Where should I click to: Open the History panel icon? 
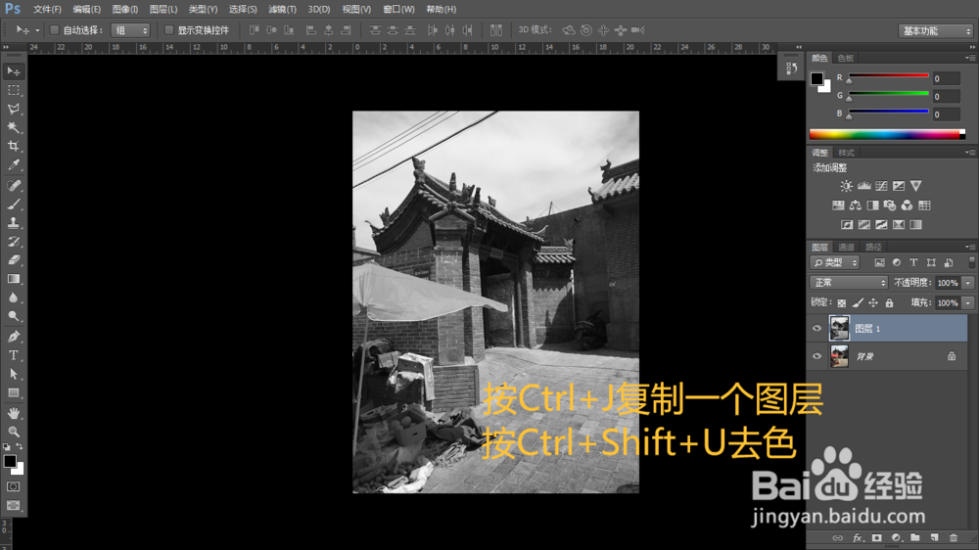791,69
